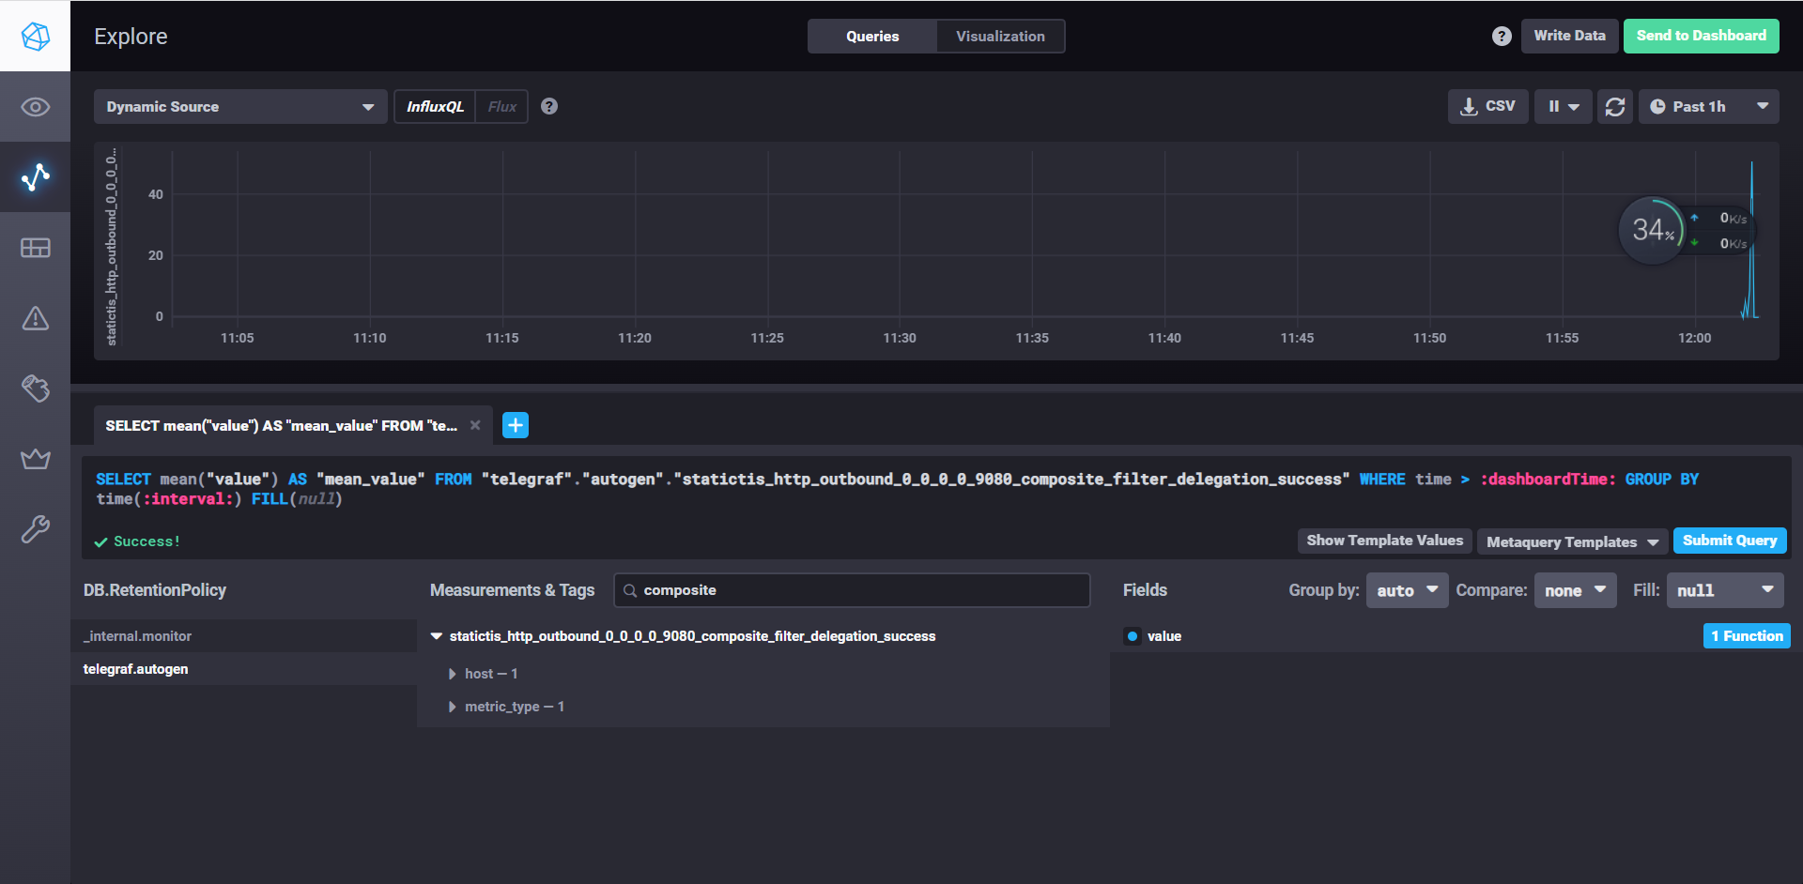Switch query language to Flux
Screen dimensions: 1803x884
pos(501,107)
